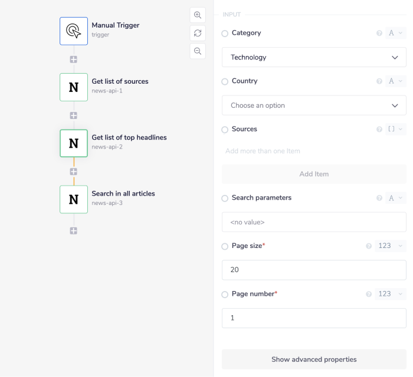Click the Add Item button
This screenshot has height=377, width=413.
314,174
